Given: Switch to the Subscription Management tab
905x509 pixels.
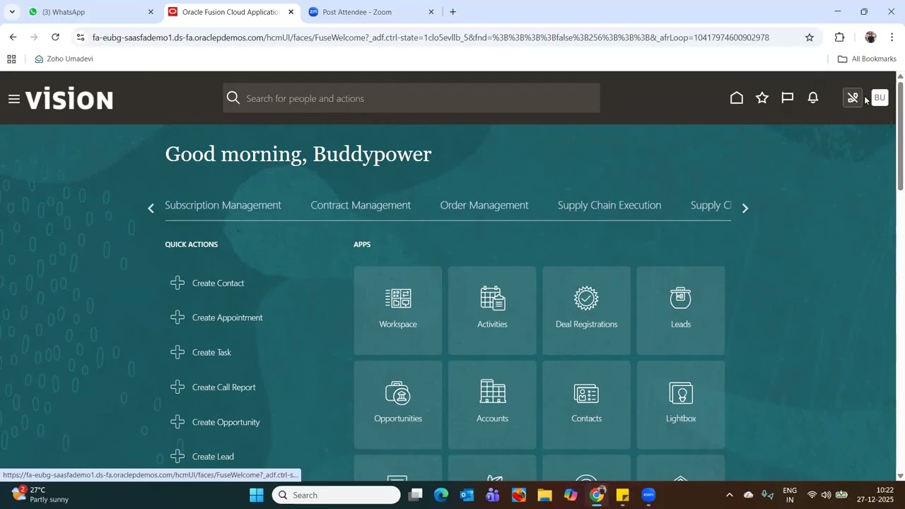Looking at the screenshot, I should tap(223, 205).
